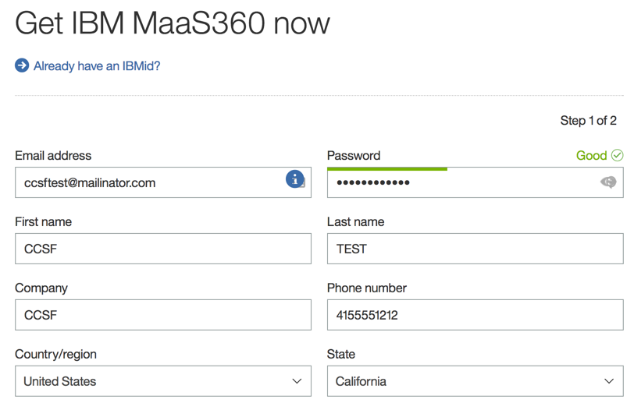Focus the Company text field
Image resolution: width=634 pixels, height=403 pixels.
click(x=162, y=316)
